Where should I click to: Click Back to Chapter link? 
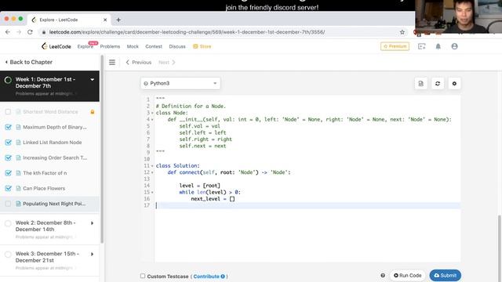(x=28, y=62)
